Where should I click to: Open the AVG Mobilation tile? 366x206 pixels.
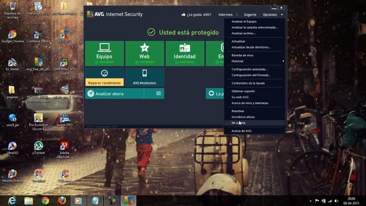click(x=145, y=77)
